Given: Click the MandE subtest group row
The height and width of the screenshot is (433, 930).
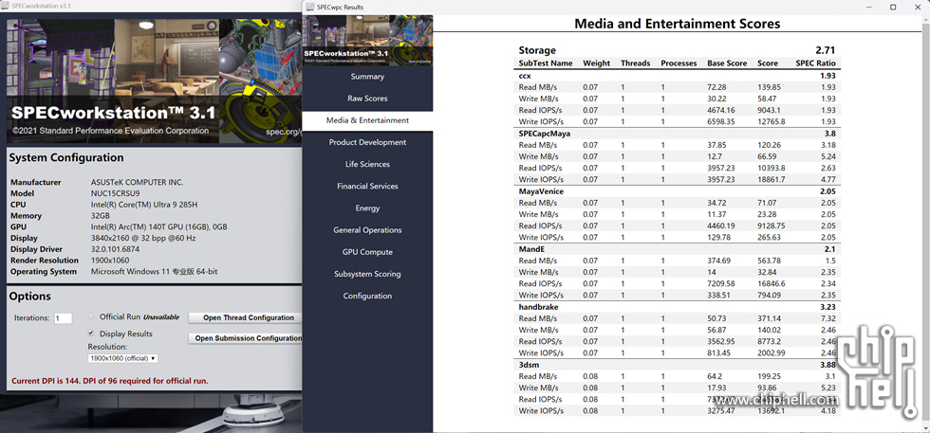Looking at the screenshot, I should [677, 249].
